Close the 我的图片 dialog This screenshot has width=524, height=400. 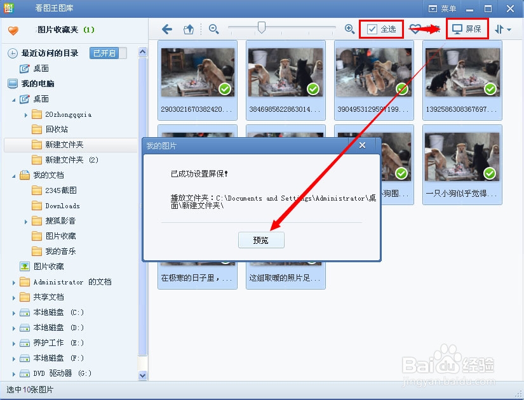(362, 145)
